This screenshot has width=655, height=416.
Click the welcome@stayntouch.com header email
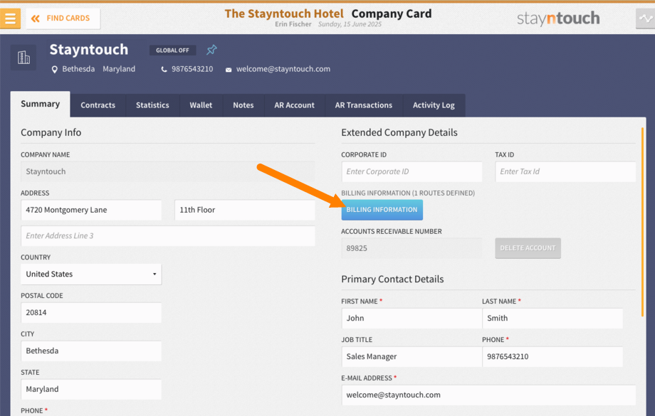point(283,69)
